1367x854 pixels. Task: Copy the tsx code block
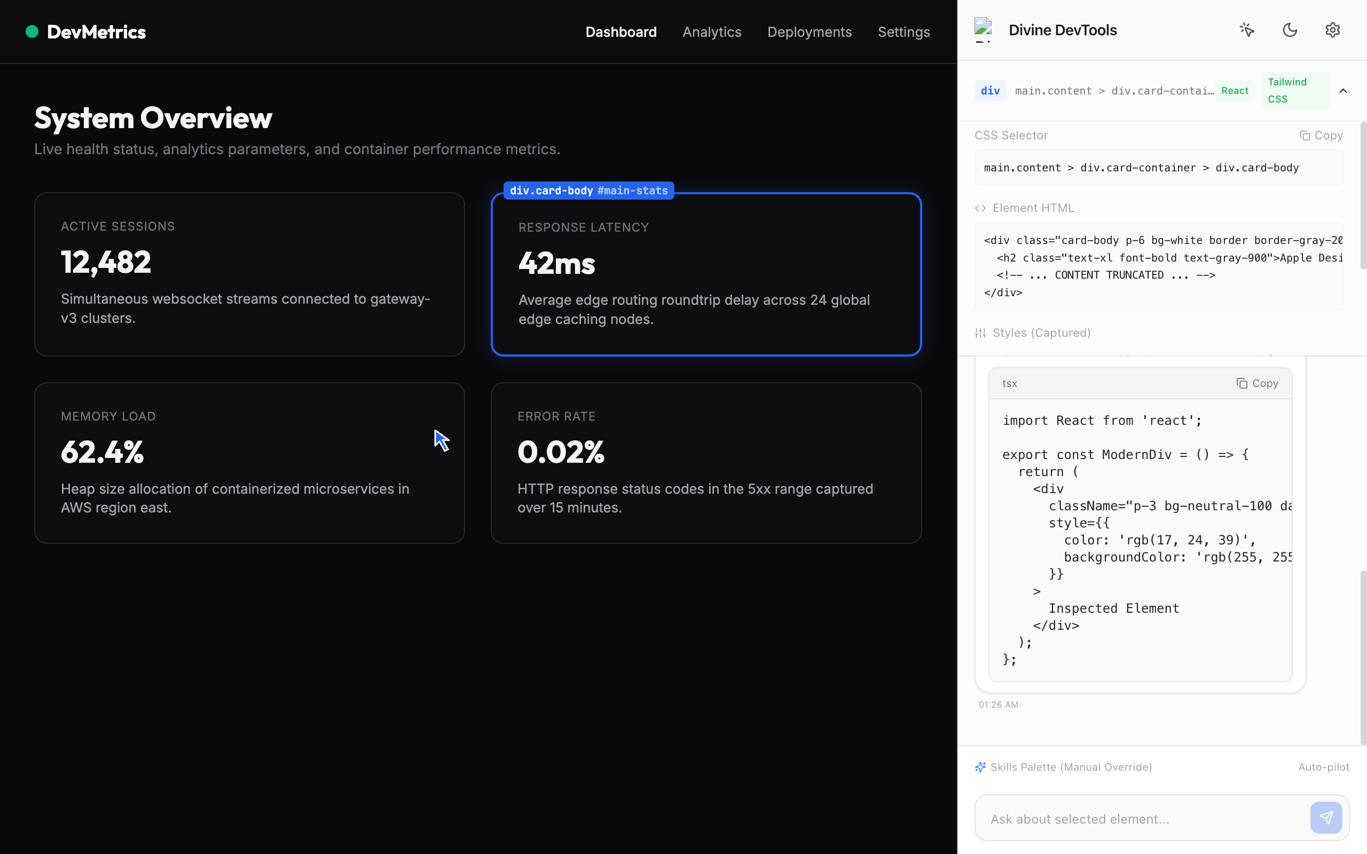pyautogui.click(x=1257, y=384)
